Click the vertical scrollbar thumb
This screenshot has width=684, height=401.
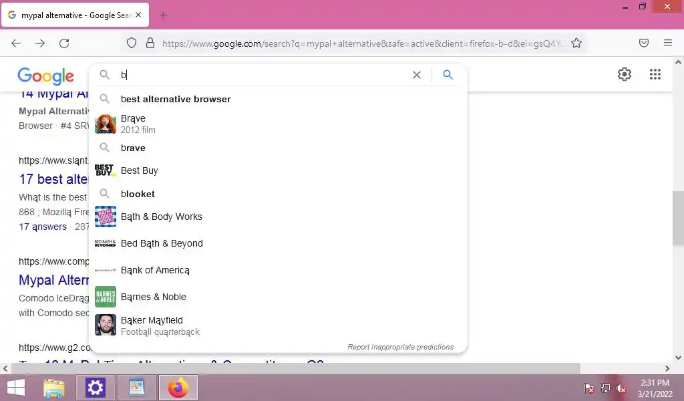click(678, 218)
